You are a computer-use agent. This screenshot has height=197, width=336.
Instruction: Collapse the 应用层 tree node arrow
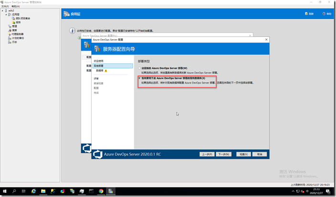coord(6,14)
